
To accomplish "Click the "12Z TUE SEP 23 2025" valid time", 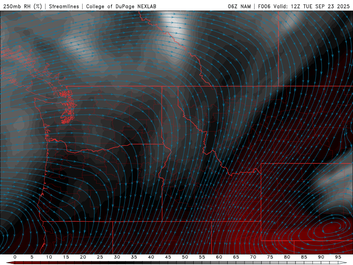I will 320,6.
